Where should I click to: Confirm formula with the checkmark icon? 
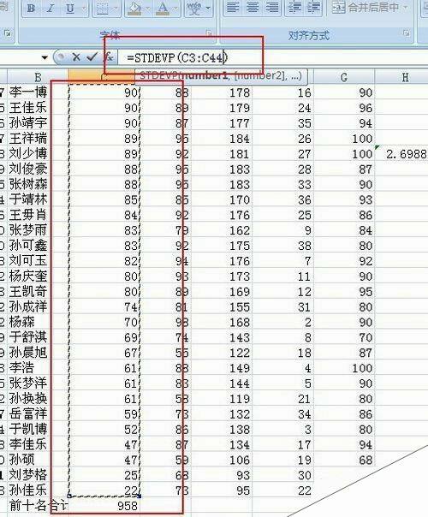[x=92, y=57]
